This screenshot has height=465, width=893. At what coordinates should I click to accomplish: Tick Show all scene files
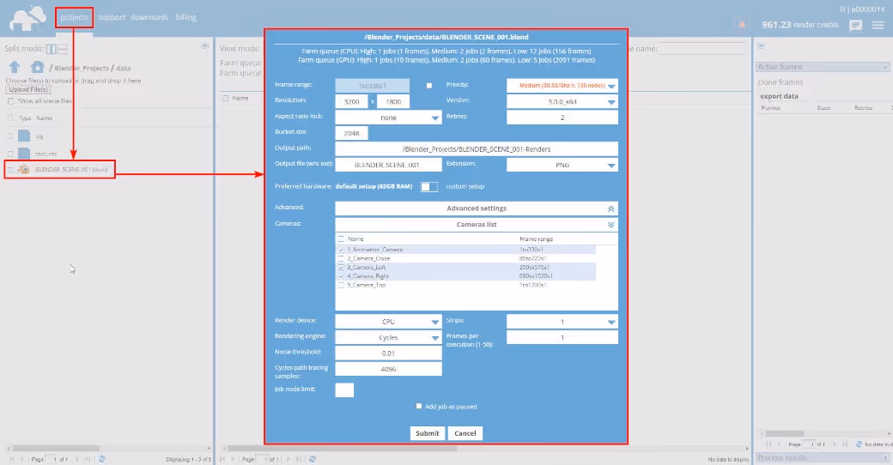click(x=11, y=100)
